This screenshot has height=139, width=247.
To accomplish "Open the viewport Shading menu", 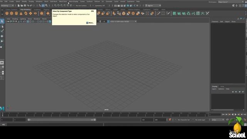I will point(15,19).
